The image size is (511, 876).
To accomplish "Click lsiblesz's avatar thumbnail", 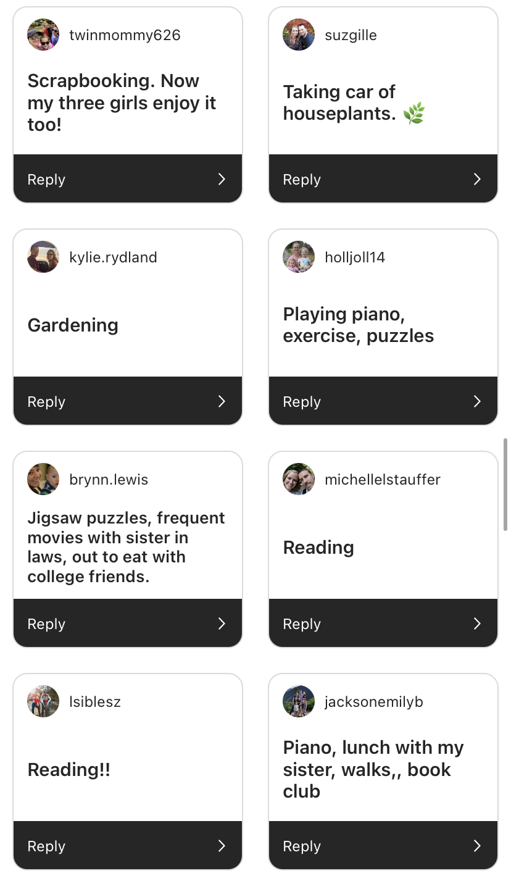I will pyautogui.click(x=43, y=701).
